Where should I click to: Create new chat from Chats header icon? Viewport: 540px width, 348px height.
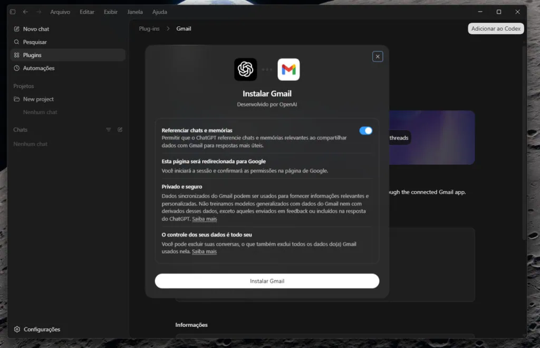(120, 130)
